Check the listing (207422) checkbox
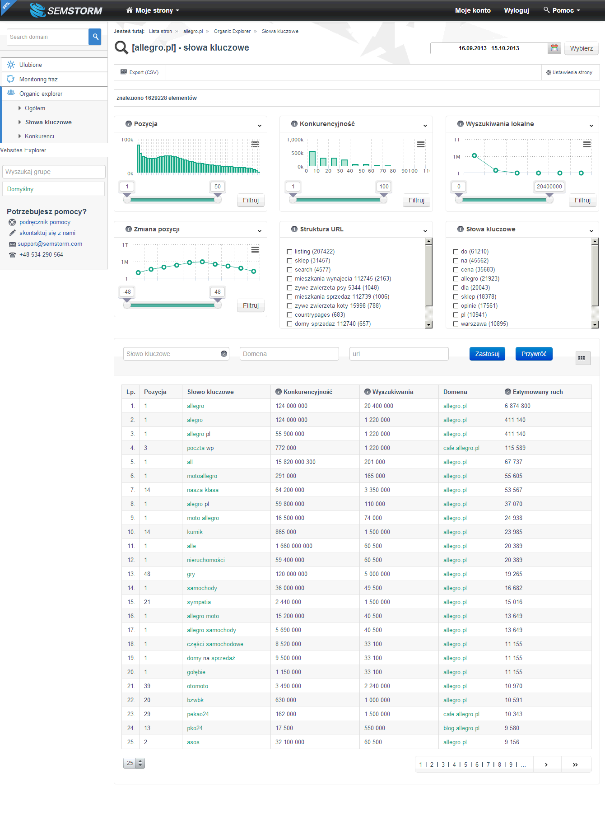This screenshot has width=605, height=816. pos(289,252)
